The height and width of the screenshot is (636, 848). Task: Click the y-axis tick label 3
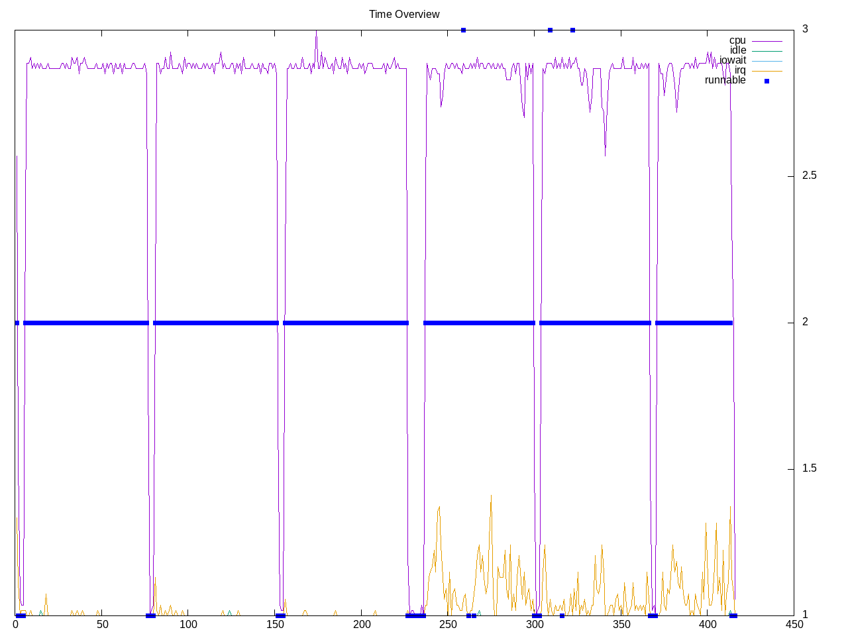coord(805,29)
